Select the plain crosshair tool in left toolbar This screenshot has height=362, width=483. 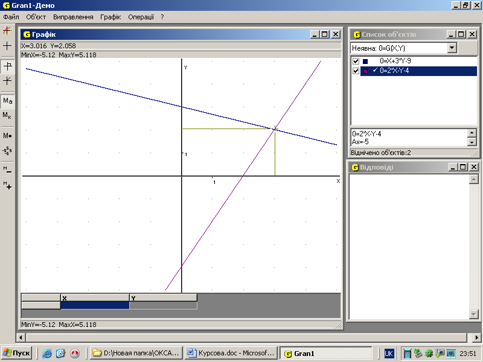click(x=7, y=46)
